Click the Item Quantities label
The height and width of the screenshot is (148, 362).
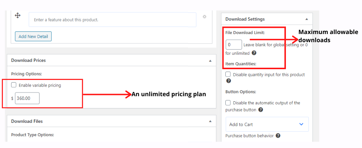click(x=241, y=64)
